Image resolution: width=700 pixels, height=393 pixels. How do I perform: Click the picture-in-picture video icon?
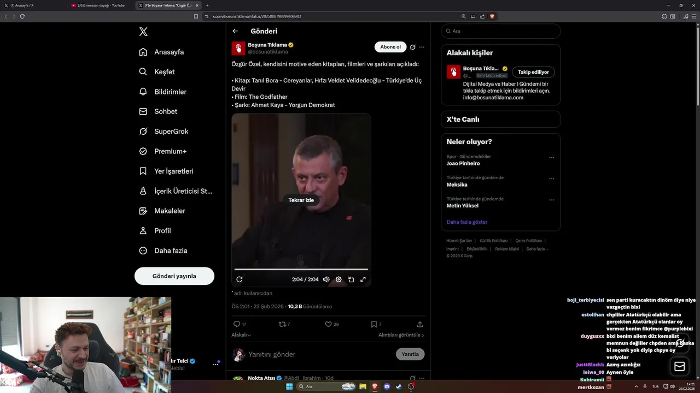[351, 279]
